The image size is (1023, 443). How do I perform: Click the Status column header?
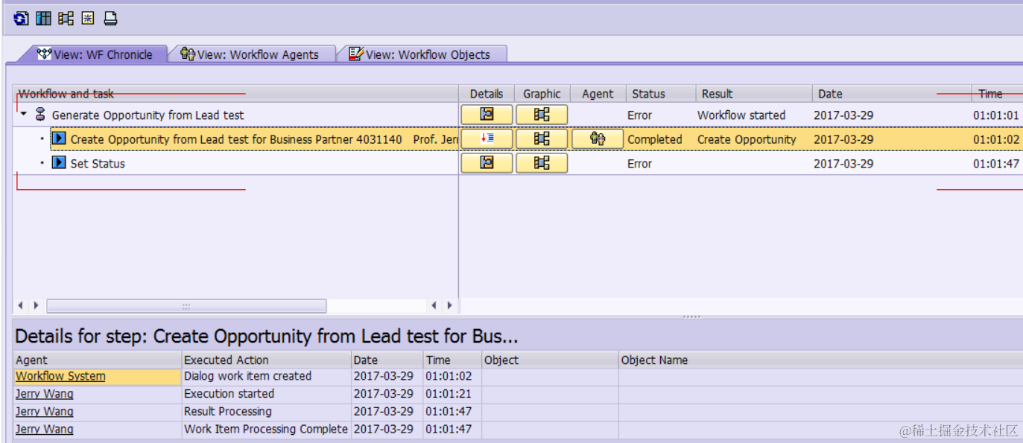661,94
